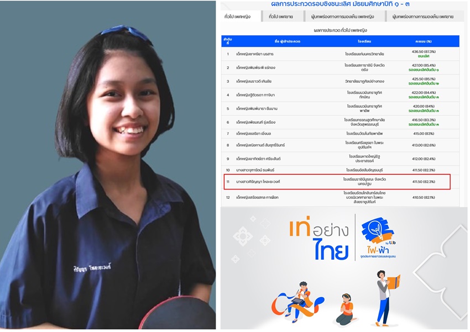This screenshot has height=332, width=470.
Task: Click the โรงเรียน column header
Action: click(x=364, y=41)
